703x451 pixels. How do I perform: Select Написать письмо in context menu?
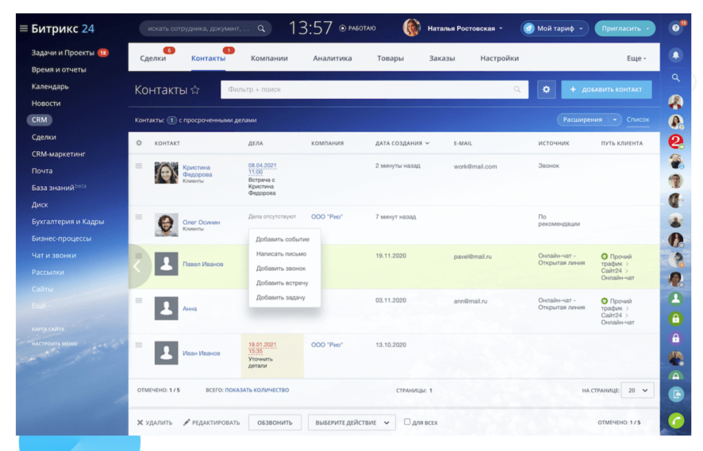(x=281, y=254)
